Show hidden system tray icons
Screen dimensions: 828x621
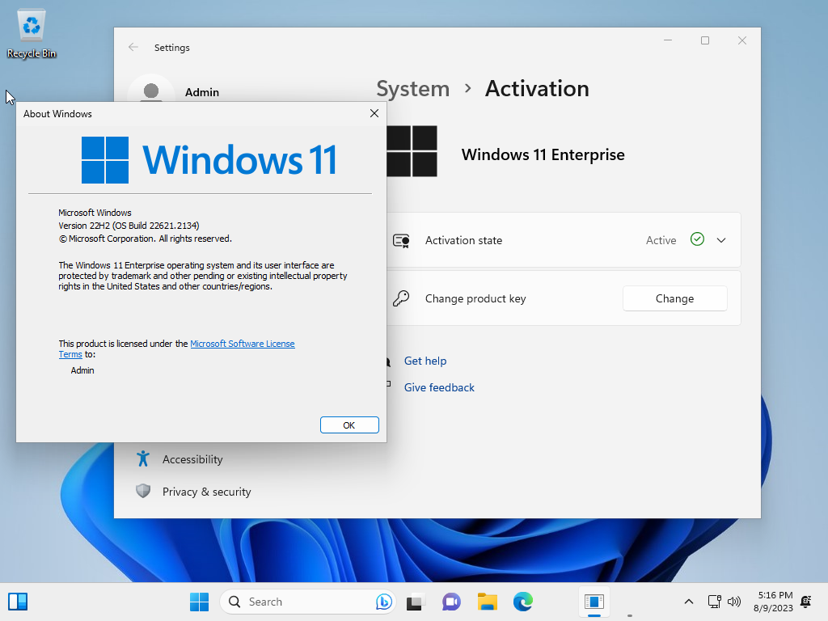(x=689, y=602)
